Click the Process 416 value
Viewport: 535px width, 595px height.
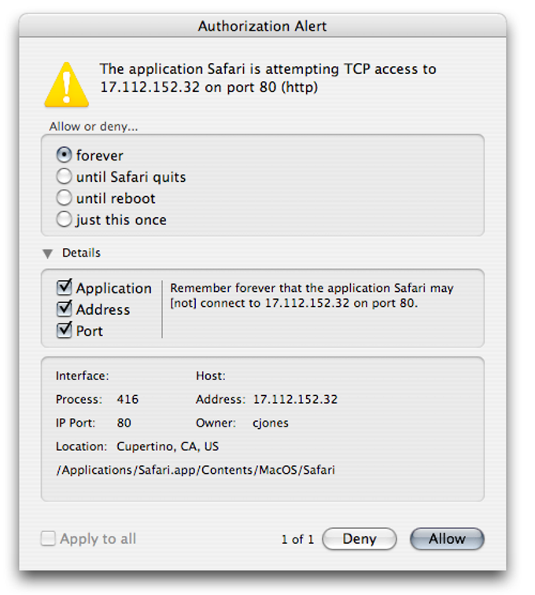pyautogui.click(x=127, y=399)
